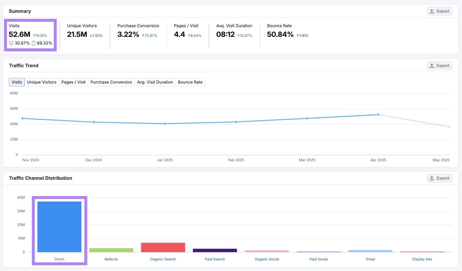Select the Avg. Visit Duration tab
Viewport: 462px width, 271px height.
pyautogui.click(x=155, y=82)
